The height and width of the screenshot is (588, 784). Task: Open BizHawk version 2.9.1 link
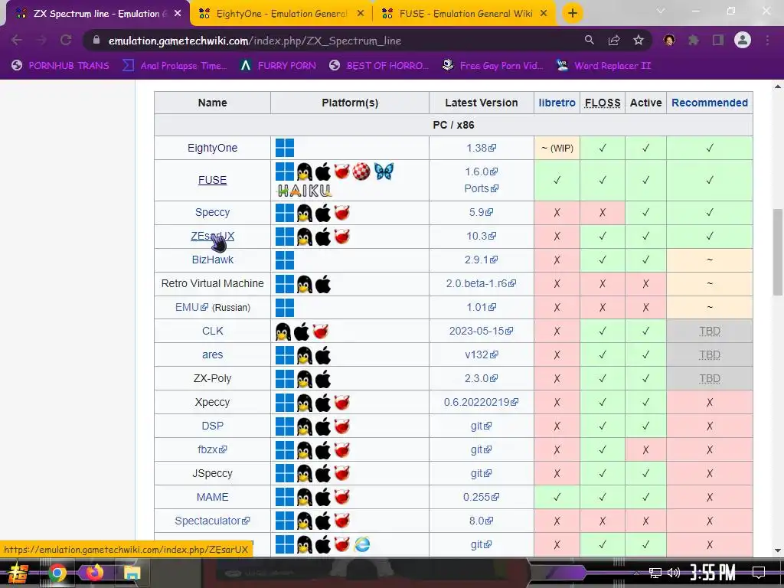click(481, 260)
